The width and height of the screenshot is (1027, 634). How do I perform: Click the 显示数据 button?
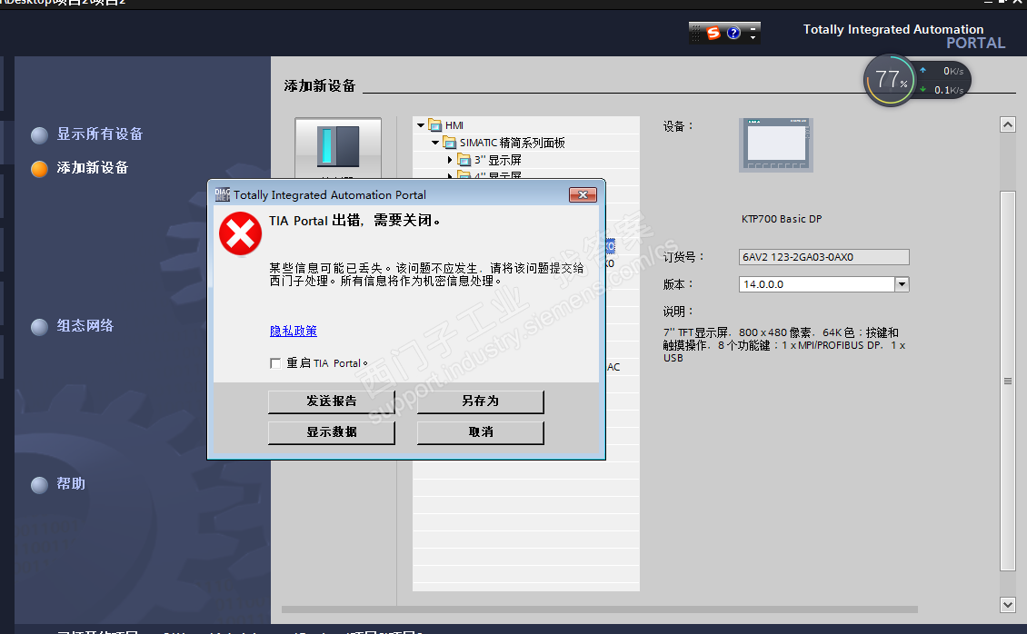point(332,432)
